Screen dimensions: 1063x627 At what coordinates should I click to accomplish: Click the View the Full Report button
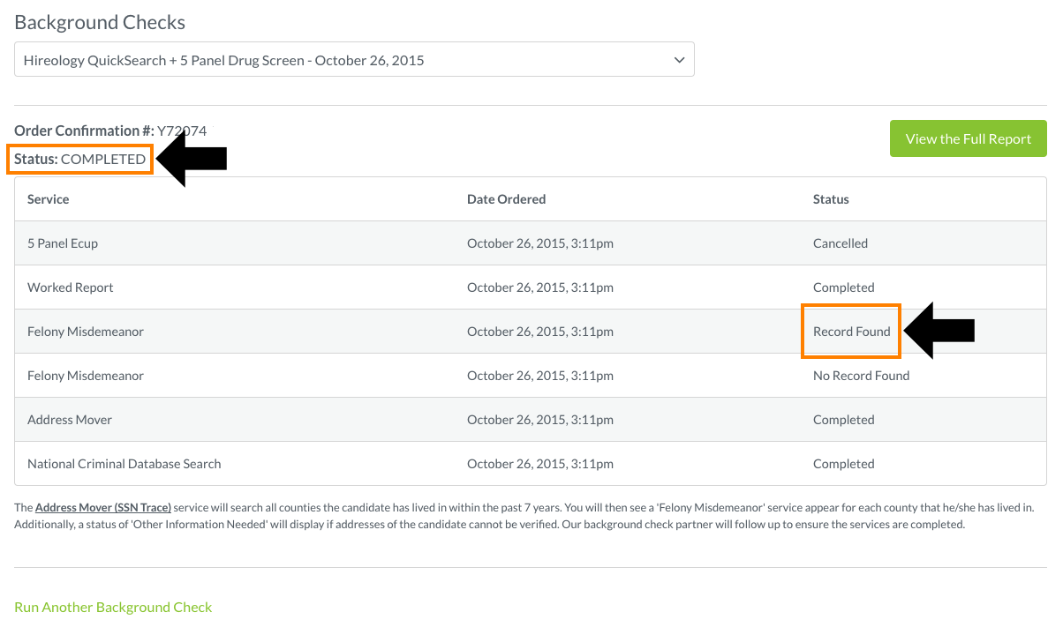coord(969,138)
